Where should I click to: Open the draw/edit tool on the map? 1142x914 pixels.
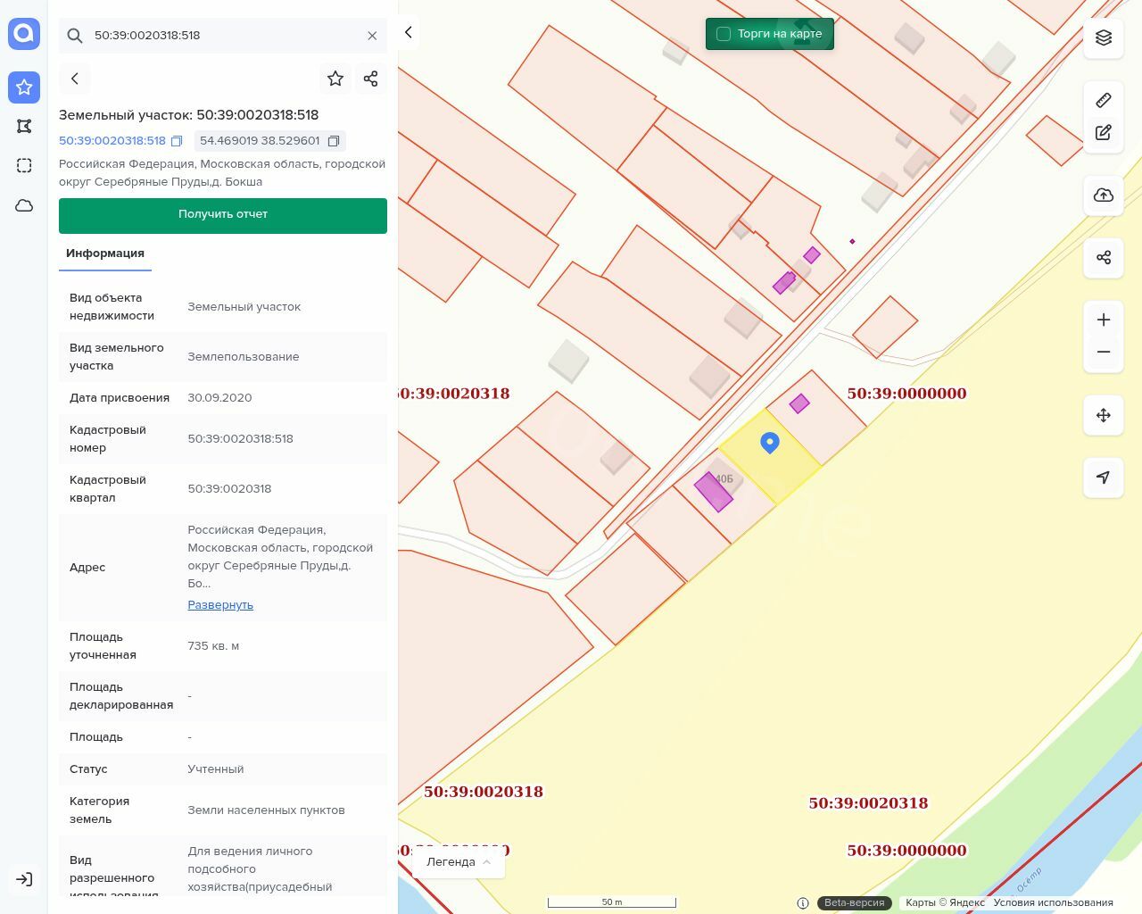(x=1104, y=133)
